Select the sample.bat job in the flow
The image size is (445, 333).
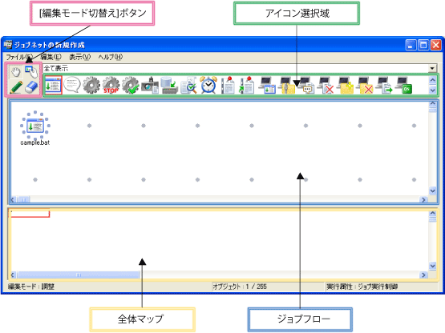(x=35, y=125)
